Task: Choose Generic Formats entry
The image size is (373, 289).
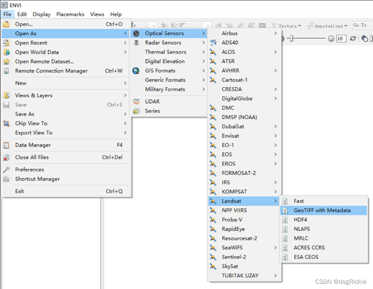Action: coord(169,80)
